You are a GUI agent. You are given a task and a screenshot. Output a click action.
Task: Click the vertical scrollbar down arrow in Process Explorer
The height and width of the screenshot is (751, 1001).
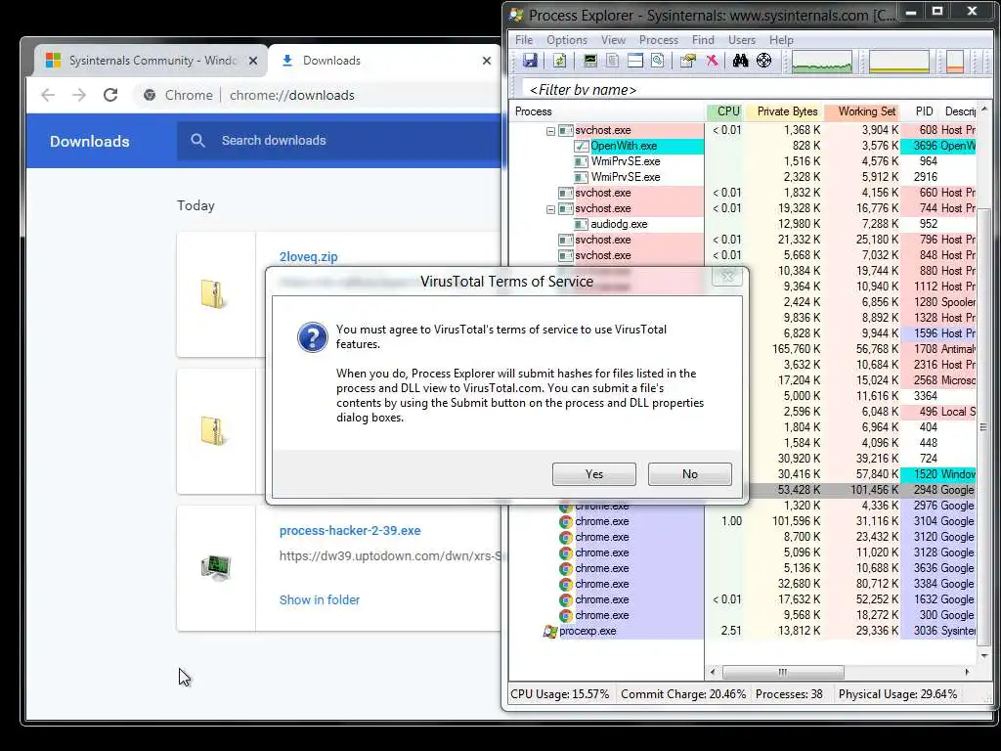(x=983, y=656)
